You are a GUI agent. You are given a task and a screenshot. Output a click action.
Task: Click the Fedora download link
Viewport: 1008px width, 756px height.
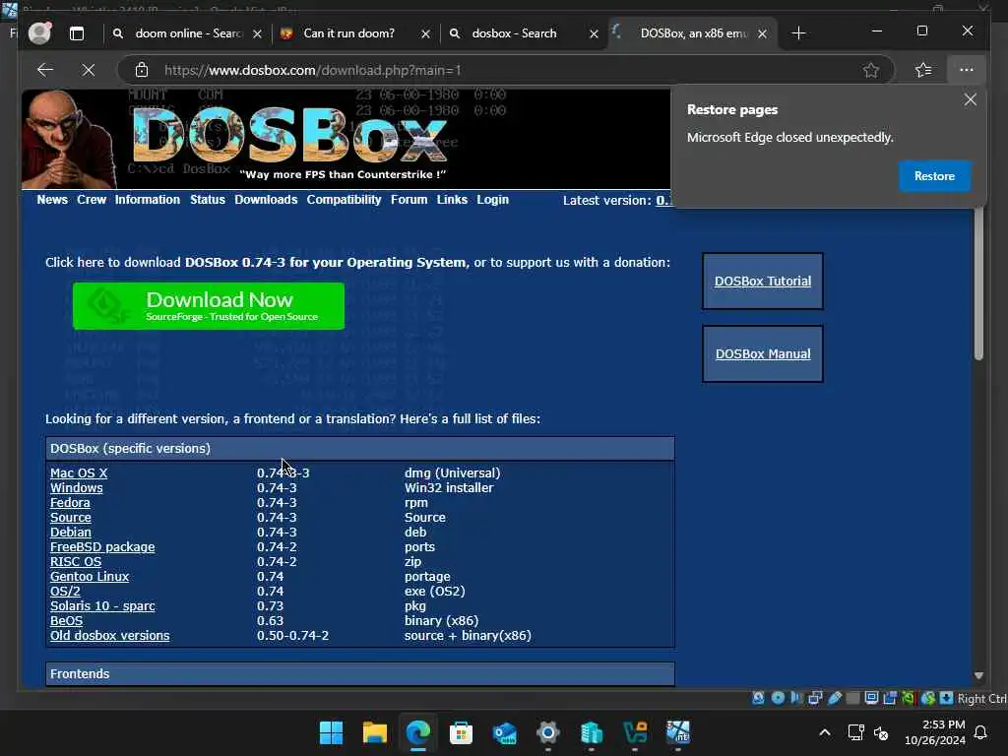point(70,503)
